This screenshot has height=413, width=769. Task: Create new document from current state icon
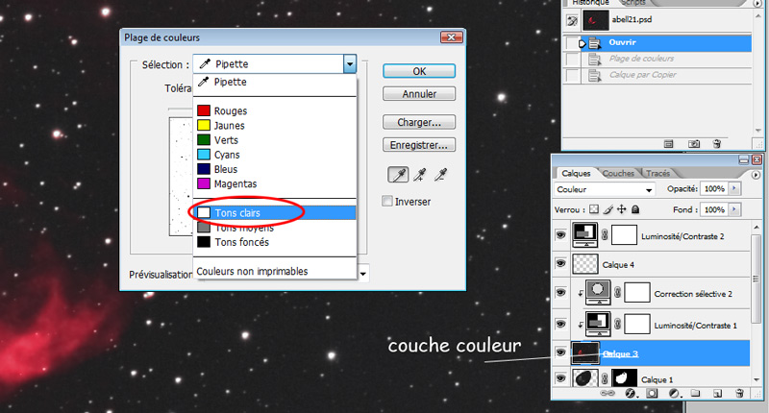coord(668,144)
